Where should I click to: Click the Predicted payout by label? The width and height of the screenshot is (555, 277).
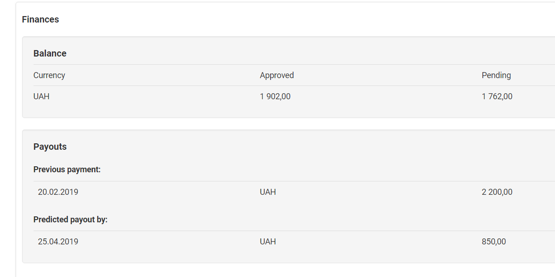[70, 220]
